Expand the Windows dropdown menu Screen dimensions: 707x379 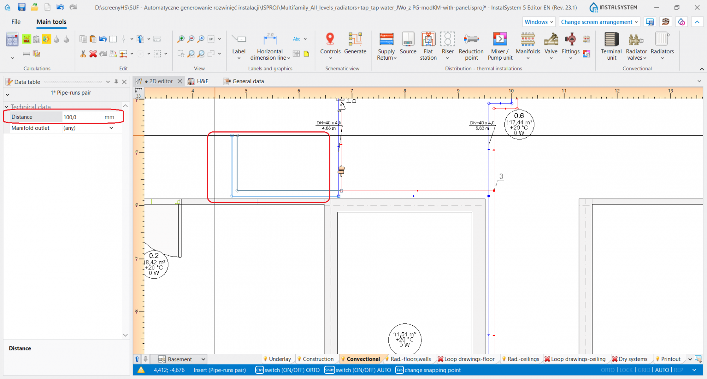[x=538, y=22]
